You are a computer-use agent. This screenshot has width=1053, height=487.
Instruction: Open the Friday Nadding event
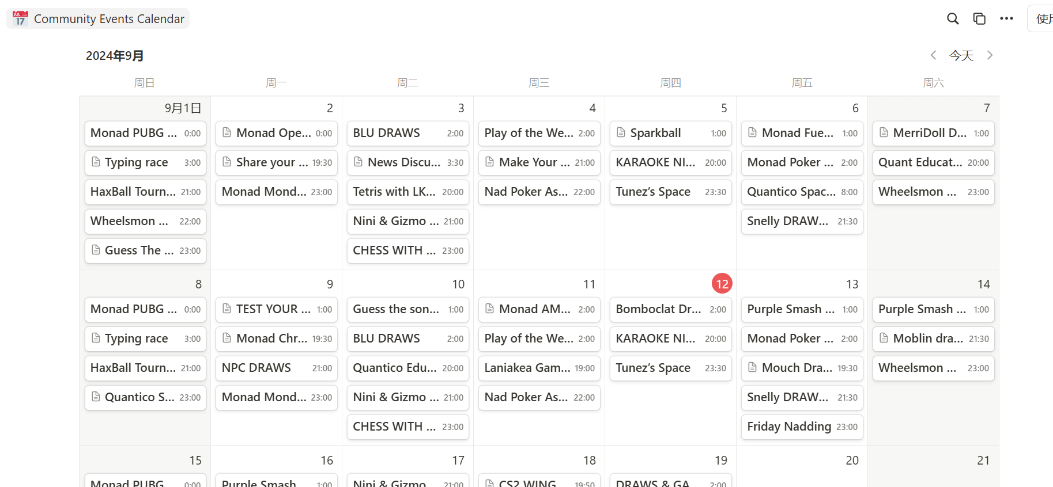802,427
